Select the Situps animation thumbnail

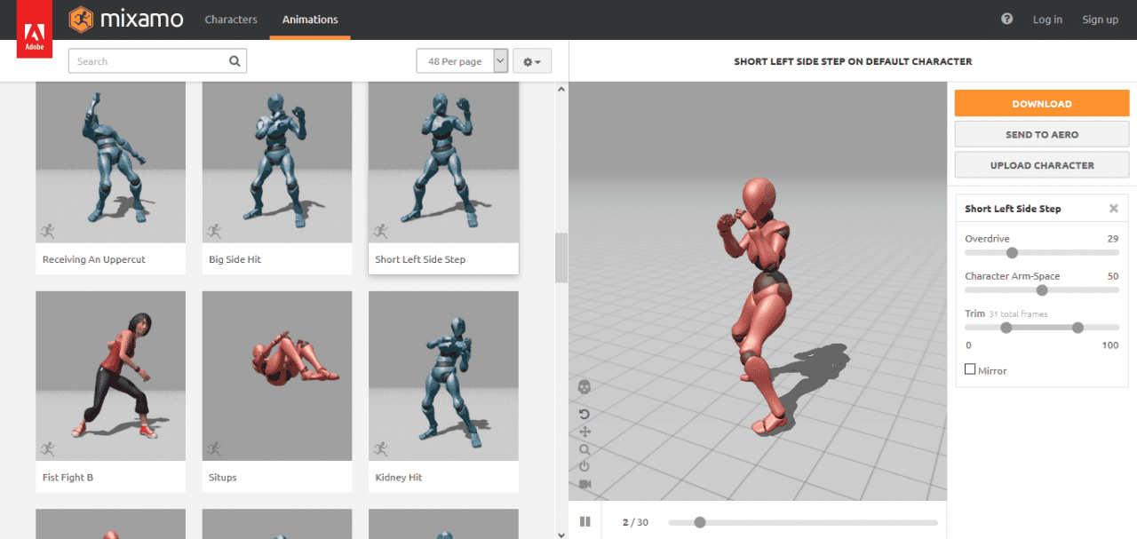click(x=277, y=377)
